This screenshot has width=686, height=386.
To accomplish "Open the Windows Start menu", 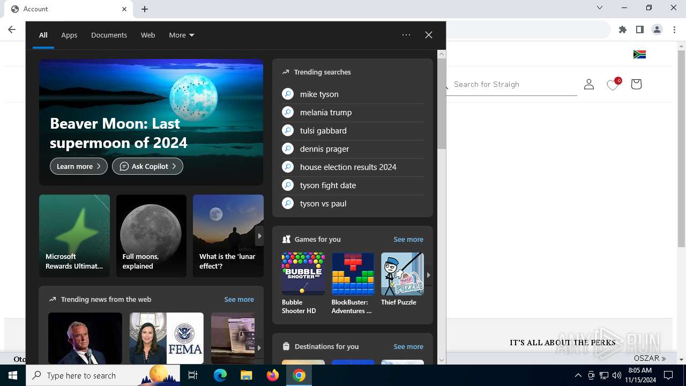I will tap(13, 375).
